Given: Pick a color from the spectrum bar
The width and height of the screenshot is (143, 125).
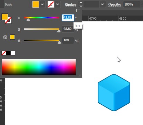Looking at the screenshot, I should pos(39,67).
